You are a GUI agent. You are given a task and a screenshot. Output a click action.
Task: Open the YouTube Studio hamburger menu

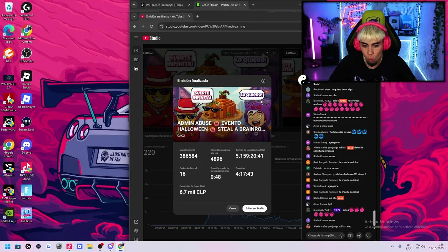(x=136, y=38)
